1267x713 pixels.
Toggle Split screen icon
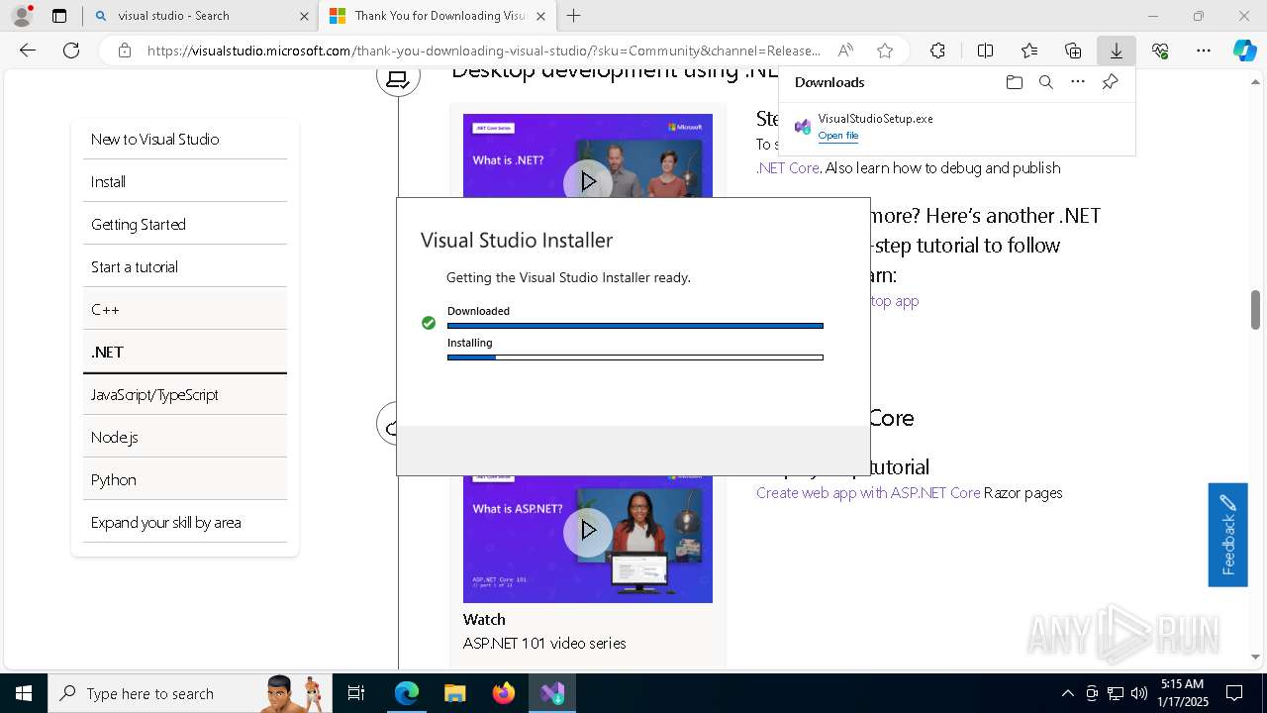tap(985, 51)
